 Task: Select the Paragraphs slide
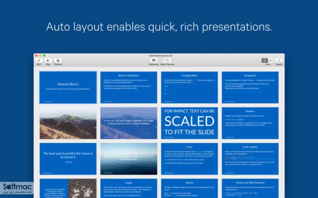tap(250, 88)
